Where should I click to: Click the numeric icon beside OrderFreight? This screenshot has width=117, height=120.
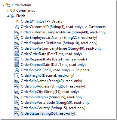[17, 75]
